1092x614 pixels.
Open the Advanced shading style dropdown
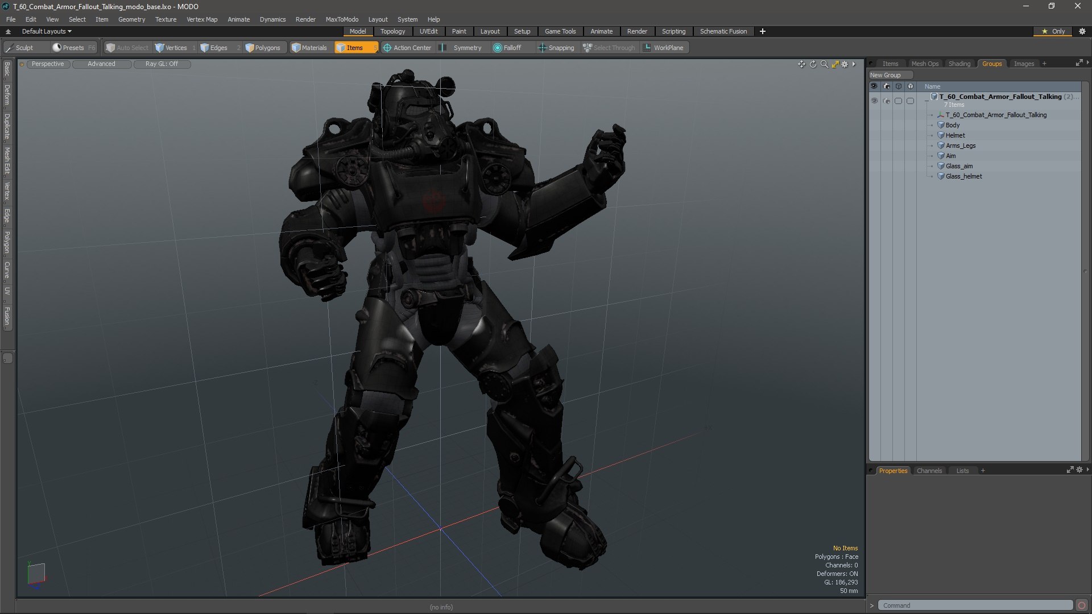101,64
